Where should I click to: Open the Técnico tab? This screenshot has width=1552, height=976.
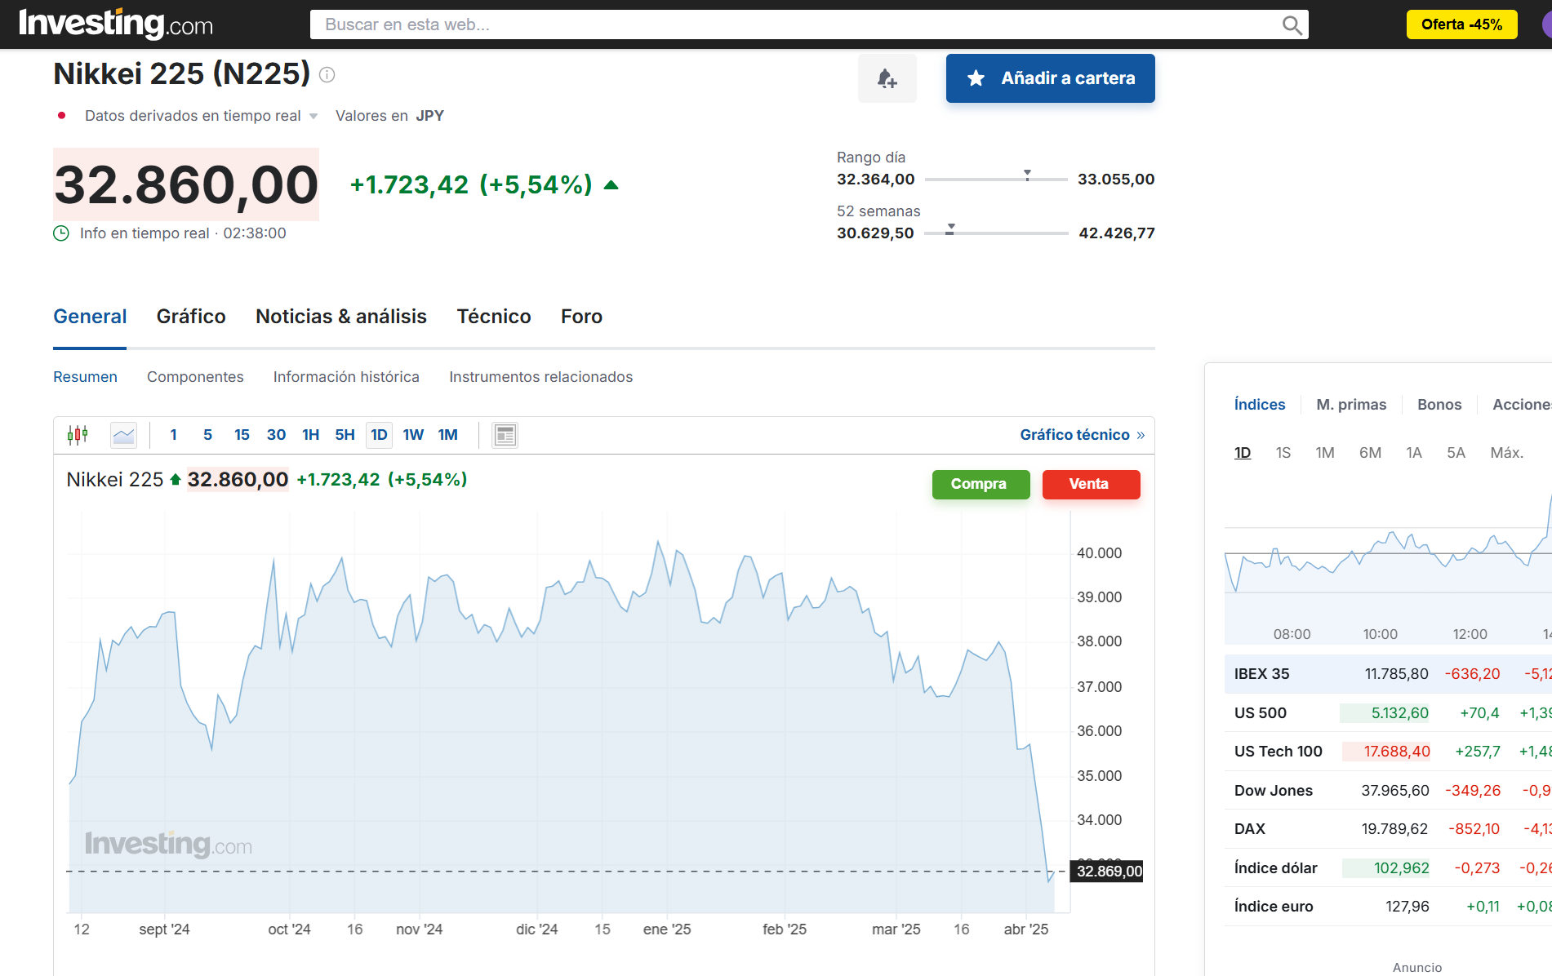click(493, 317)
